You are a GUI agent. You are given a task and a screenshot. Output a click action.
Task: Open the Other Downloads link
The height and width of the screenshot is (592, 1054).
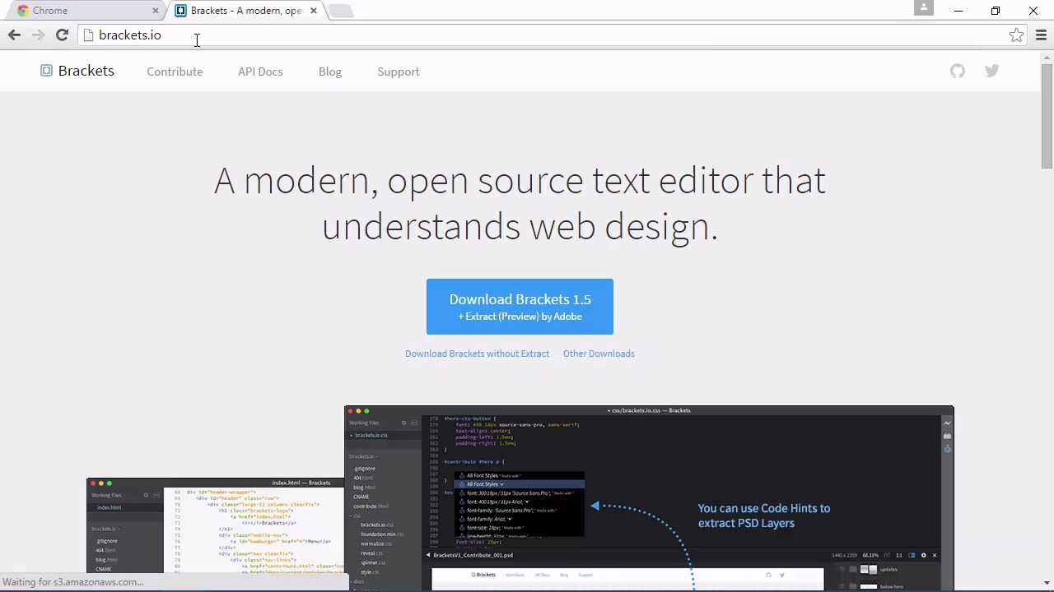pos(599,354)
